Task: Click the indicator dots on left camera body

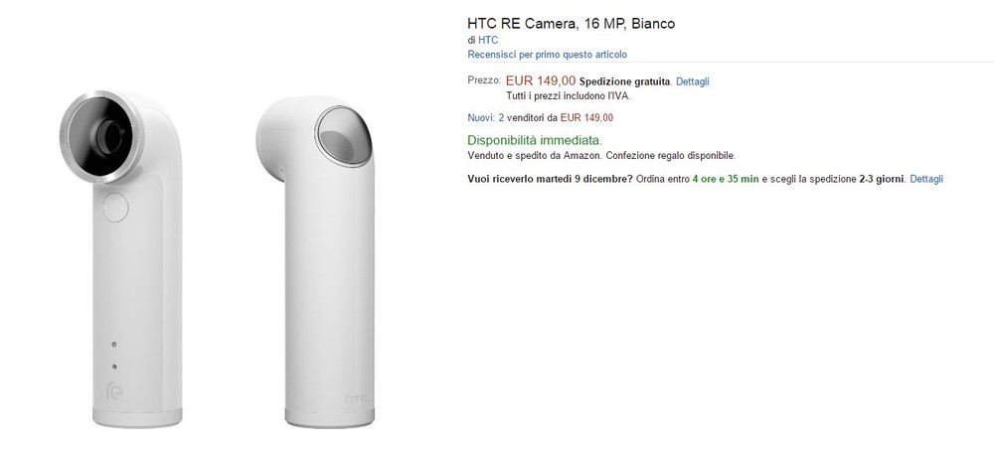Action: [114, 356]
